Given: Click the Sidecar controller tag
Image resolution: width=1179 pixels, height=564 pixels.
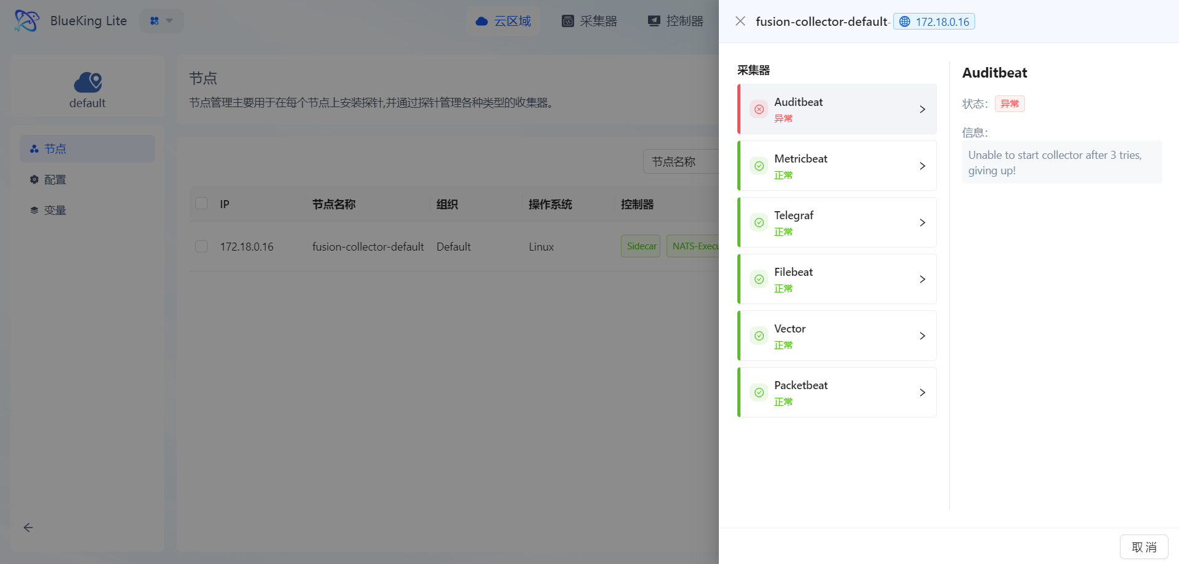Looking at the screenshot, I should (641, 246).
